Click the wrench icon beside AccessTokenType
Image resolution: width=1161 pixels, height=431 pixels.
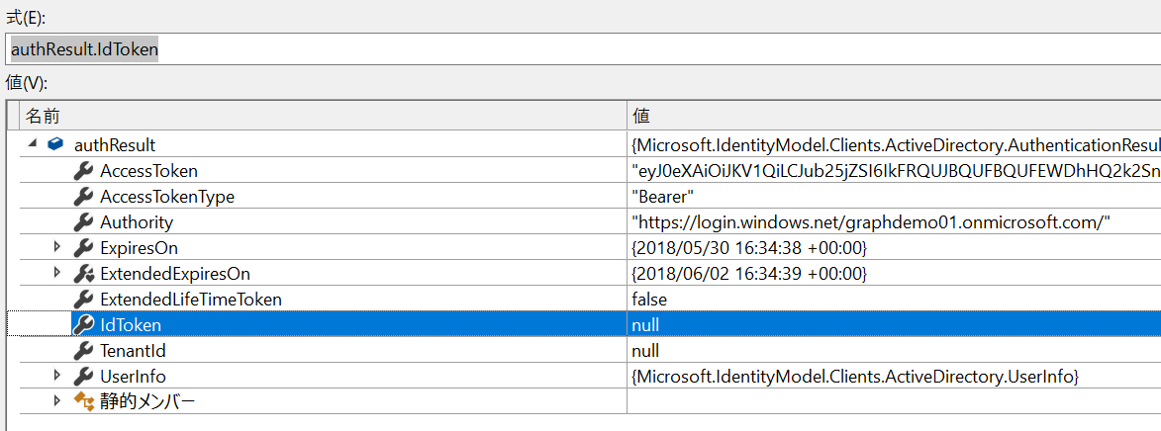pos(83,197)
